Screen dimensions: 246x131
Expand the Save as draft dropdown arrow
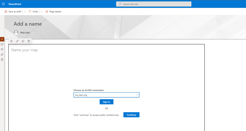(25, 12)
